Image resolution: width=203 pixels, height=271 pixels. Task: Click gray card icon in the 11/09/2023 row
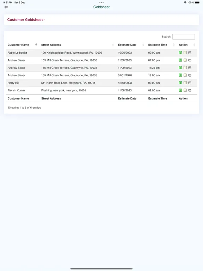(190, 68)
